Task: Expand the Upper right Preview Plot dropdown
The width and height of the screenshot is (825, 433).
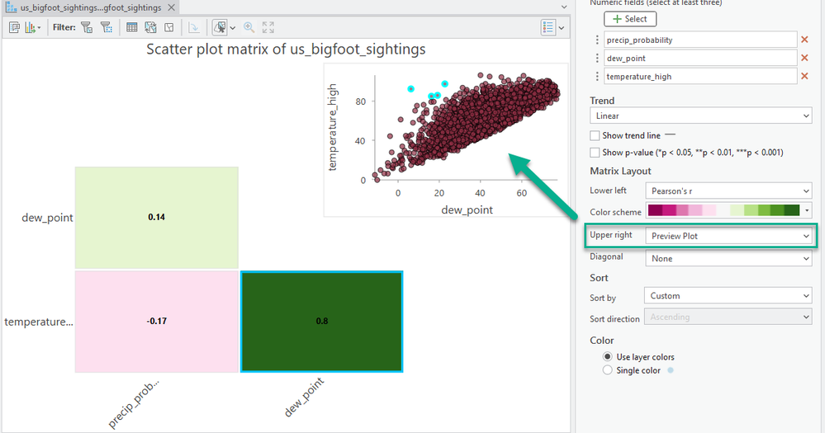Action: tap(728, 236)
